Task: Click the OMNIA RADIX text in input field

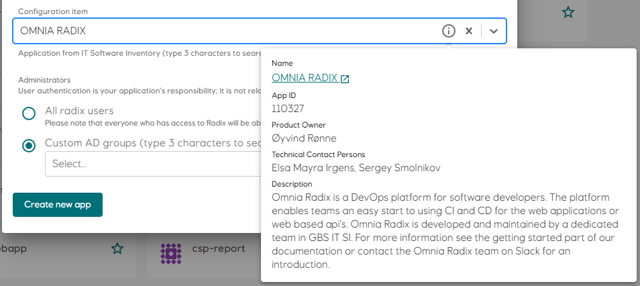Action: point(53,31)
